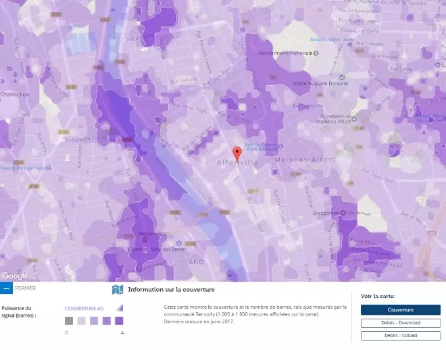Click the FERMER label
The height and width of the screenshot is (350, 446).
click(x=25, y=288)
